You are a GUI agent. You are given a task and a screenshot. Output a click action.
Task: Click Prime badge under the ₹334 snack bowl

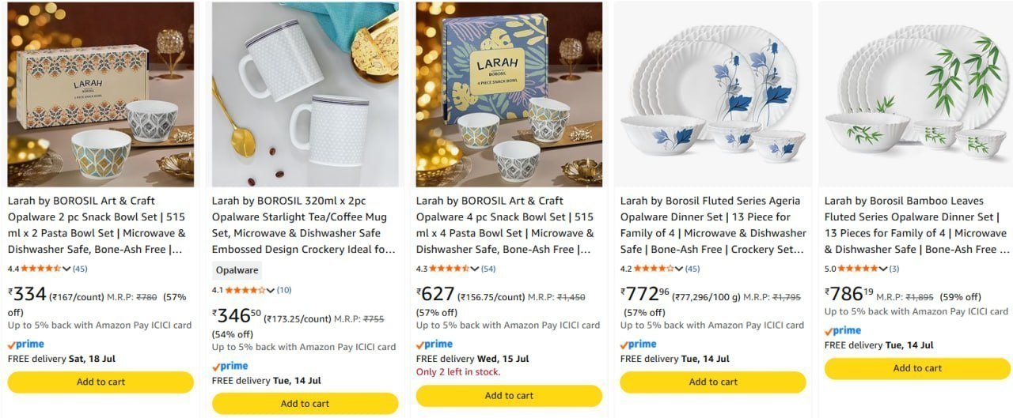pos(26,345)
